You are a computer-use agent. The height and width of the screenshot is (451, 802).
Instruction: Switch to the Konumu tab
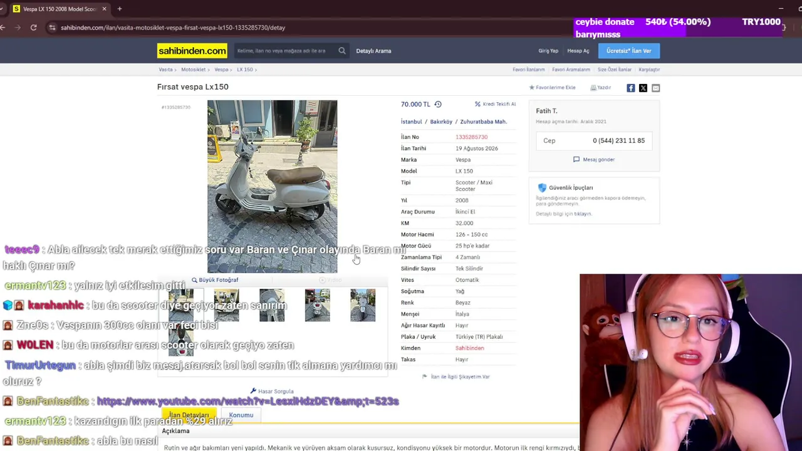point(241,415)
